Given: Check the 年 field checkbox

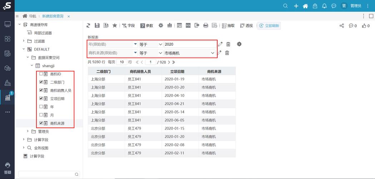Looking at the screenshot, I should point(41,107).
